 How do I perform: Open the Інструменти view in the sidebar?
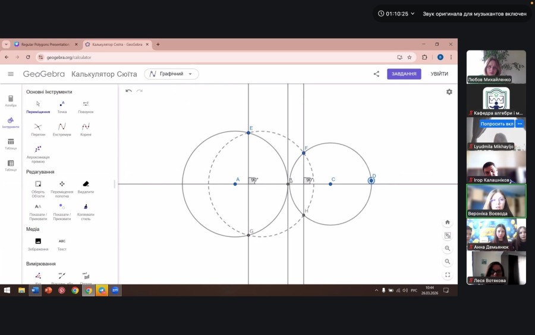[11, 123]
